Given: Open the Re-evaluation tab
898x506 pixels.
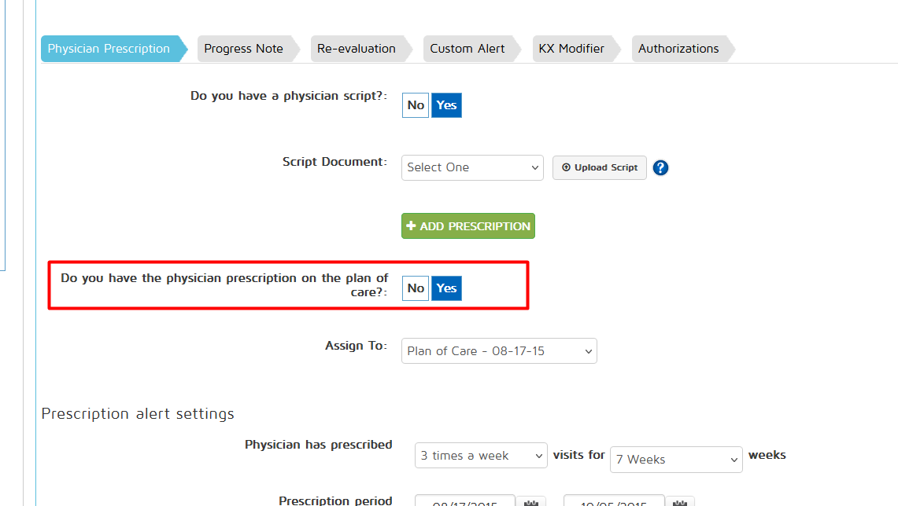Looking at the screenshot, I should tap(357, 49).
